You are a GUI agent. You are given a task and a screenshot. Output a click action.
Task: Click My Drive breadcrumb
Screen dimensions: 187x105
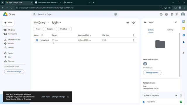[39, 23]
